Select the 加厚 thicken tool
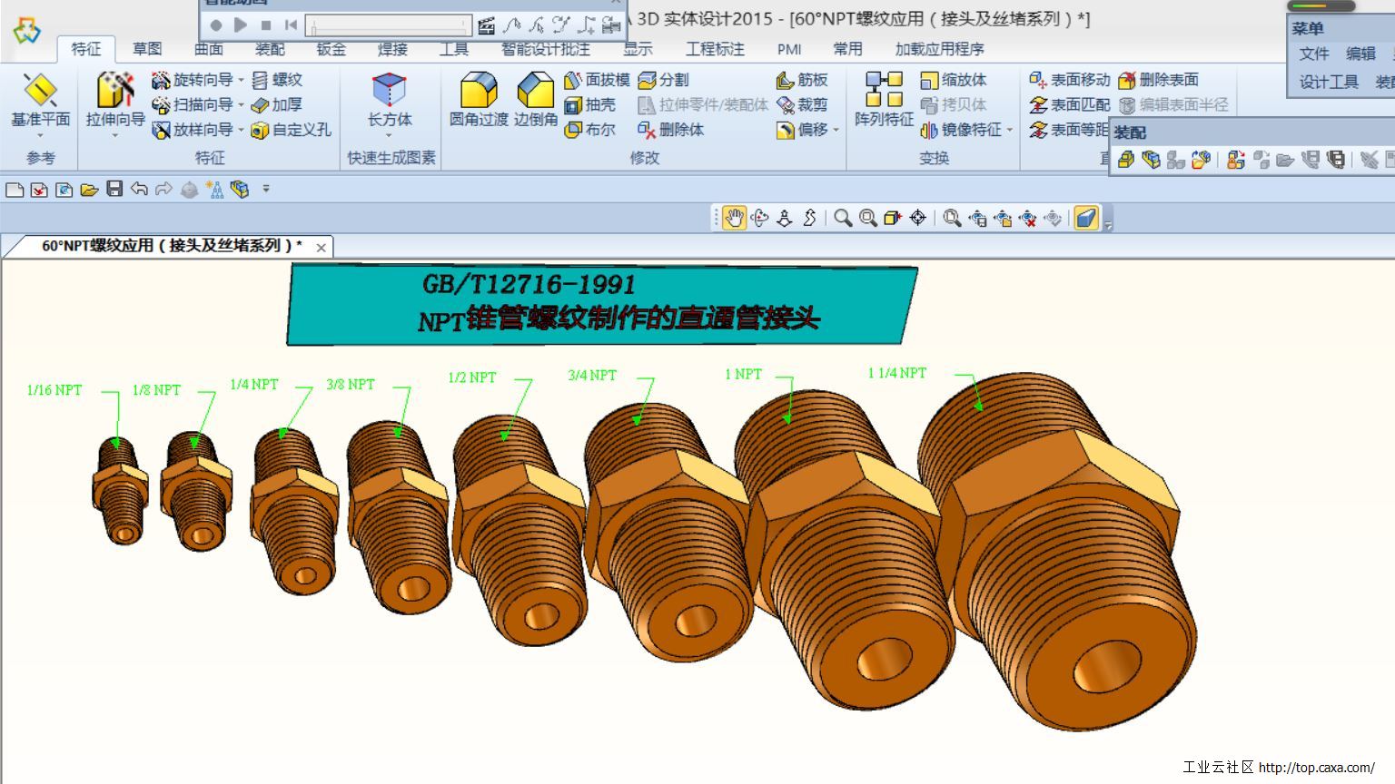The width and height of the screenshot is (1395, 784). click(277, 105)
